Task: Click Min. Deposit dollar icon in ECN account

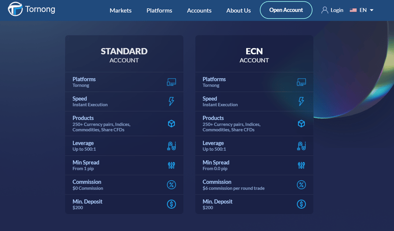Action: click(301, 204)
